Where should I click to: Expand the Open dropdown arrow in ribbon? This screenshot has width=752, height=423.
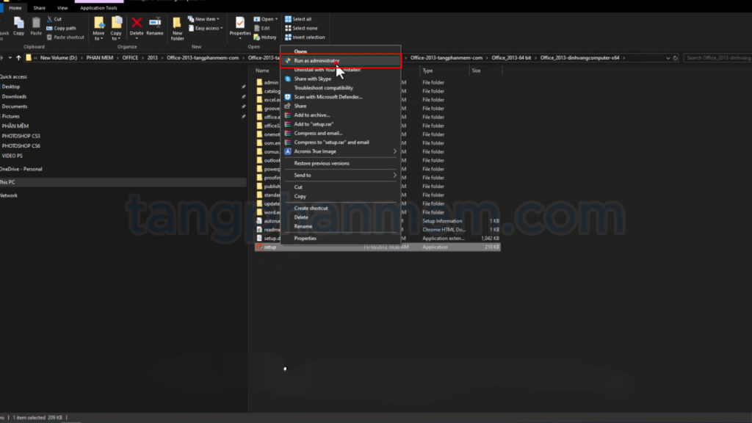pyautogui.click(x=276, y=19)
